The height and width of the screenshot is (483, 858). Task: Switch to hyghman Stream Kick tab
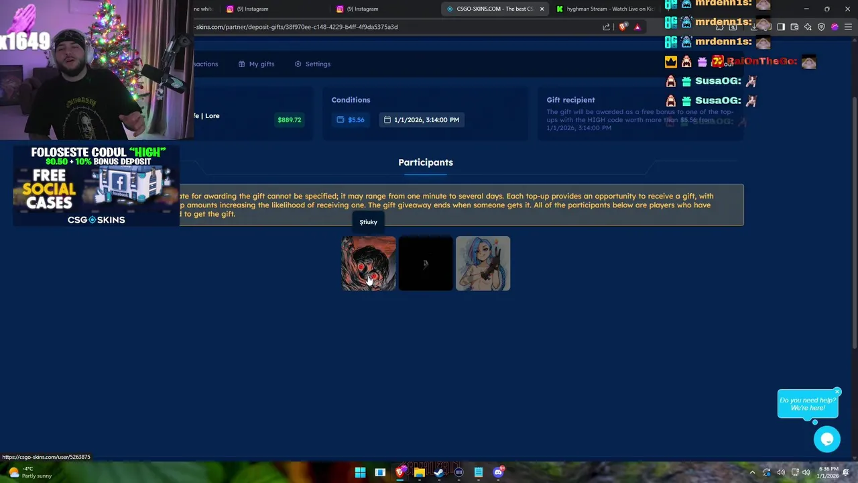[x=605, y=9]
